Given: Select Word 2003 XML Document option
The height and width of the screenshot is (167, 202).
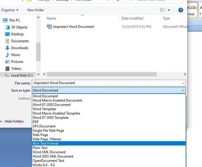Looking at the screenshot, I should point(109,156).
